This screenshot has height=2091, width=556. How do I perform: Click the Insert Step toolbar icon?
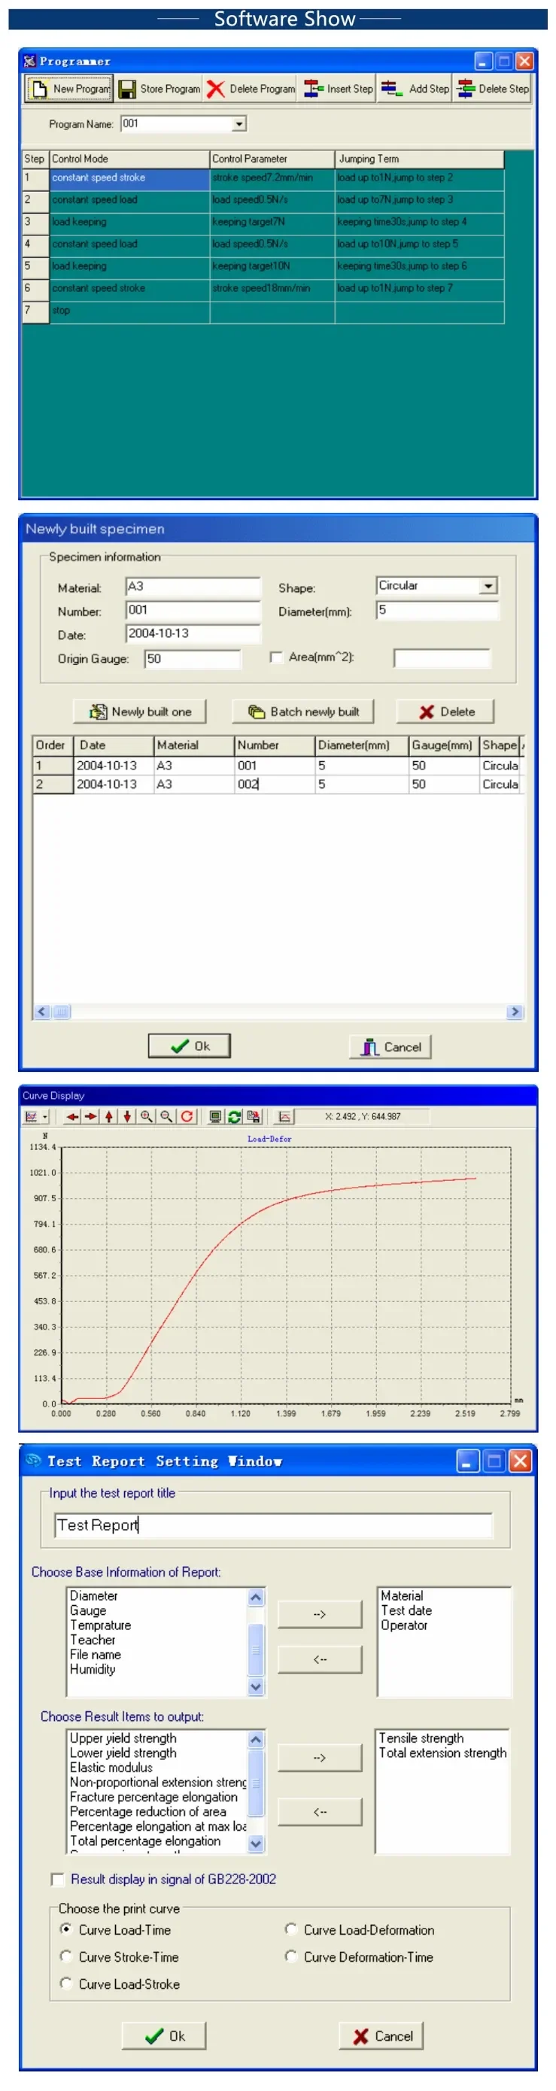coord(311,90)
